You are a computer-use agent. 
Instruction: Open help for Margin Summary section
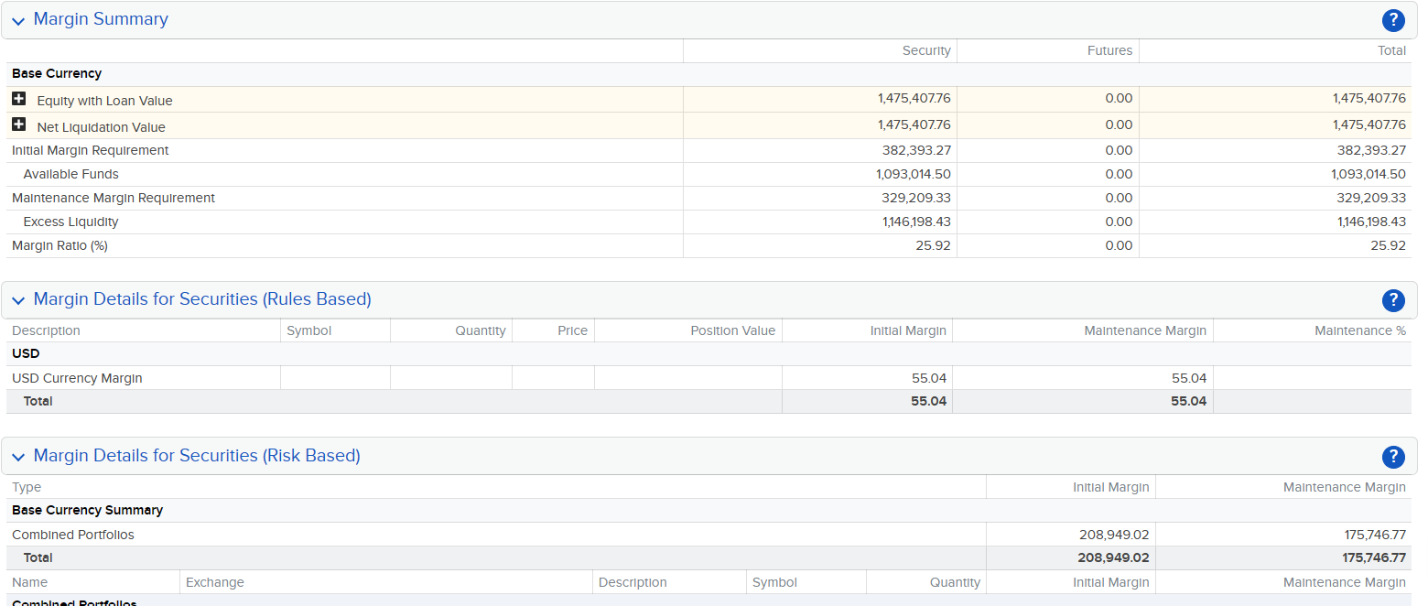1392,20
